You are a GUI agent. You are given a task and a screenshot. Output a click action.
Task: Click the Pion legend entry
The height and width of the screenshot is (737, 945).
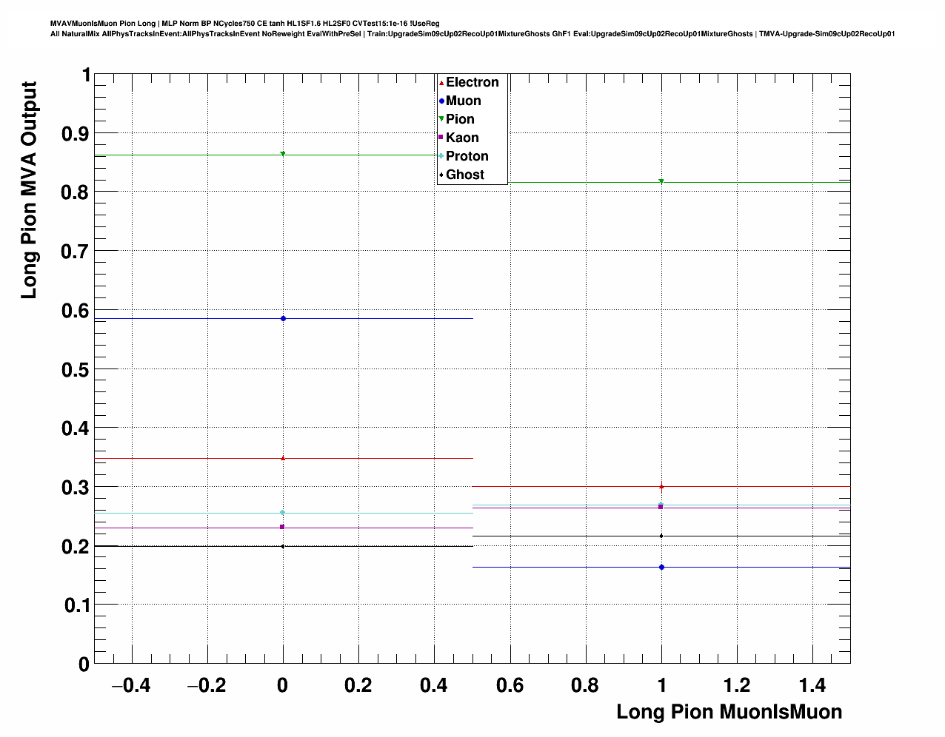point(456,119)
